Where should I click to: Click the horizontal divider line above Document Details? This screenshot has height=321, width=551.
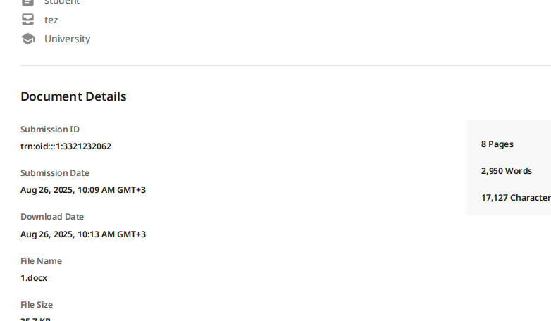click(x=285, y=65)
